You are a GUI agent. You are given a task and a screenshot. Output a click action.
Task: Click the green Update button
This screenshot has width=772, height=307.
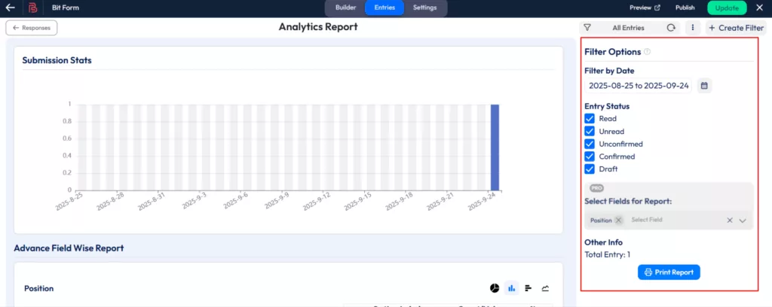[727, 8]
